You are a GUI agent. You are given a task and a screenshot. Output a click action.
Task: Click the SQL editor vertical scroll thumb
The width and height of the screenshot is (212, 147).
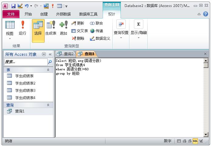click(x=206, y=65)
